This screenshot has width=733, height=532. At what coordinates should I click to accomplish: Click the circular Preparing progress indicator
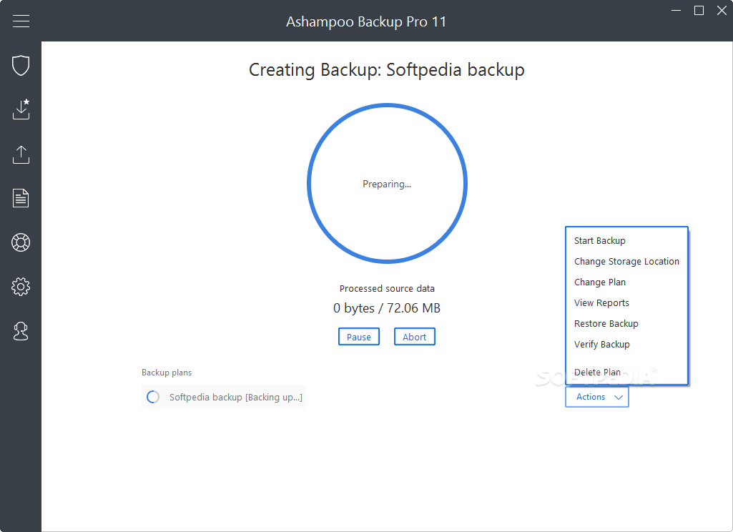[x=387, y=183]
